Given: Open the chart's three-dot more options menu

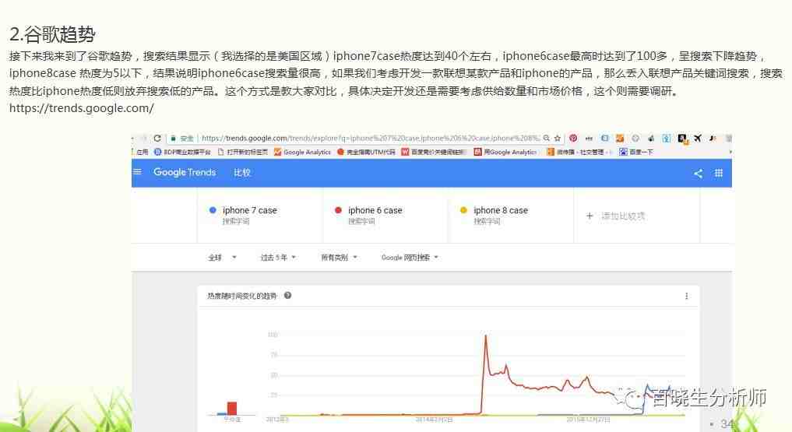Looking at the screenshot, I should (x=686, y=296).
